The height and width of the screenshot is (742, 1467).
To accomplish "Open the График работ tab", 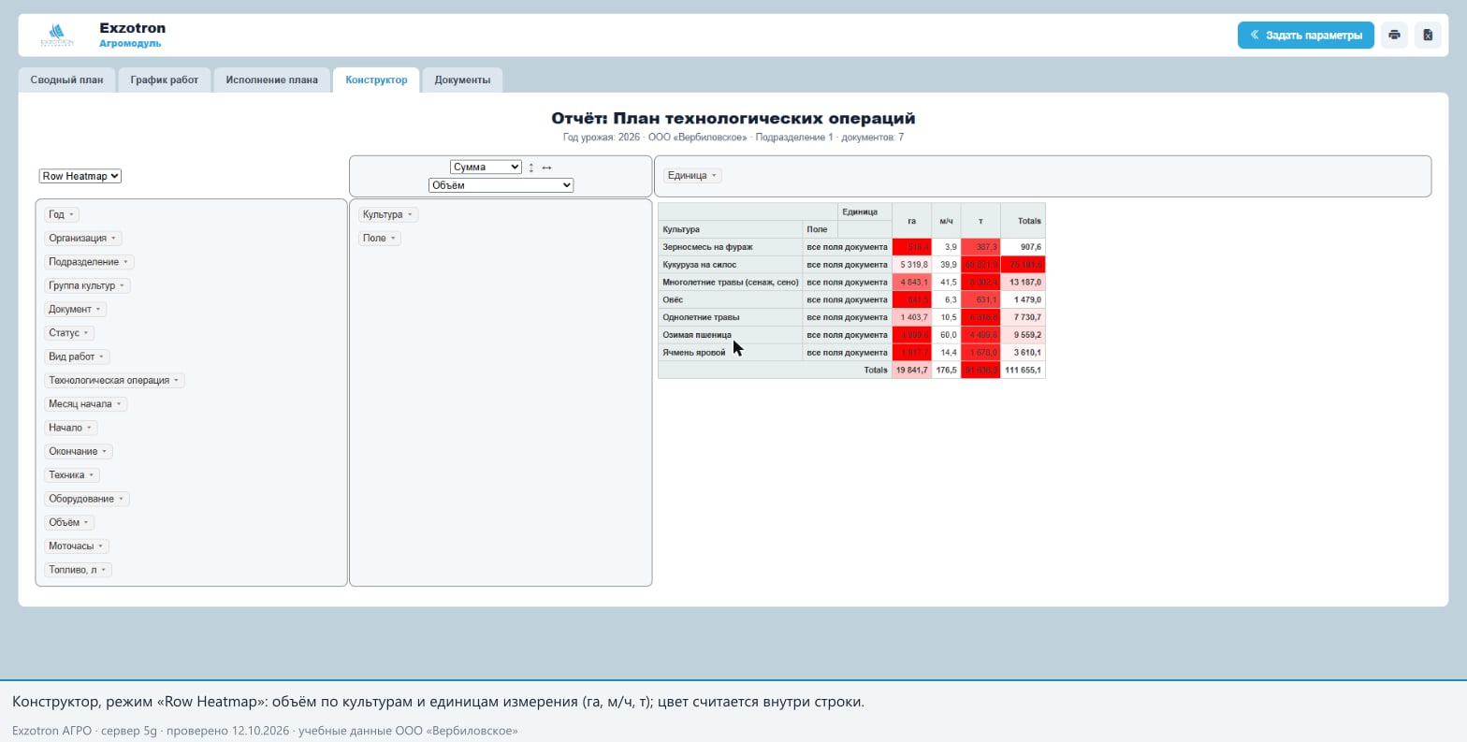I will click(x=165, y=80).
